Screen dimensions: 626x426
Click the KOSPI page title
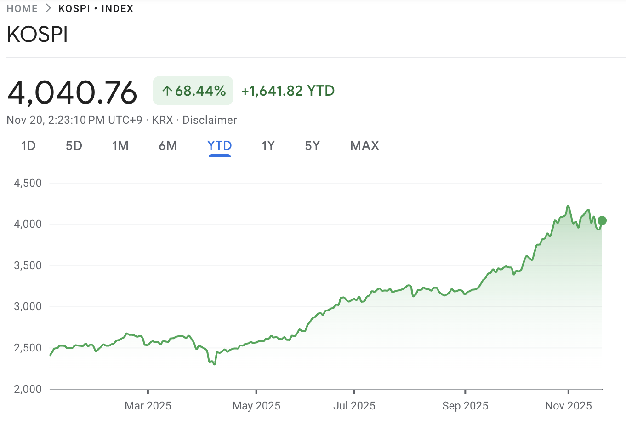[x=37, y=34]
